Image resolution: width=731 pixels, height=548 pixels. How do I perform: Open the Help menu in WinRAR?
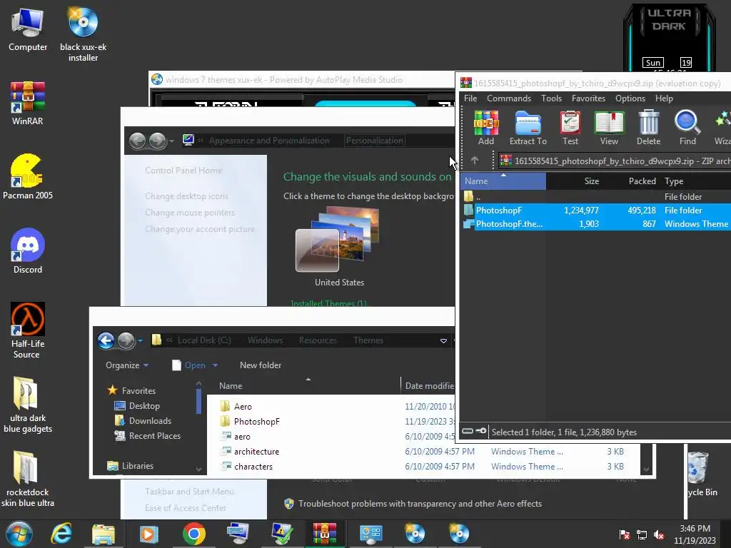(664, 98)
